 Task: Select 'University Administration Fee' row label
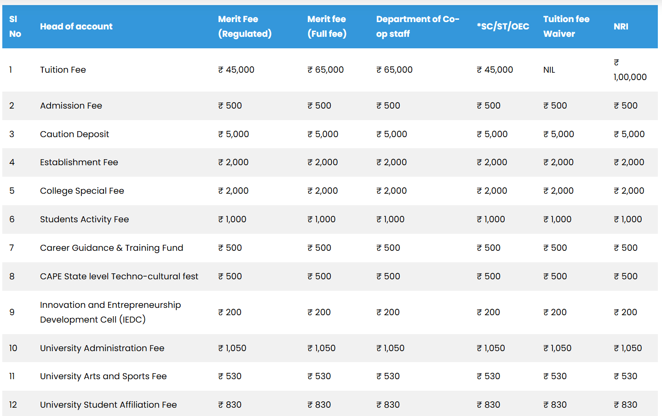pyautogui.click(x=102, y=348)
